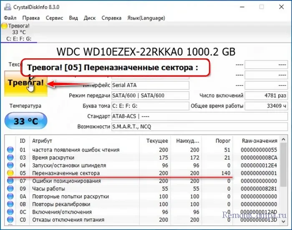Click blue status icon beside Время раскрутки
Viewport: 292px width, 230px height.
click(x=10, y=157)
